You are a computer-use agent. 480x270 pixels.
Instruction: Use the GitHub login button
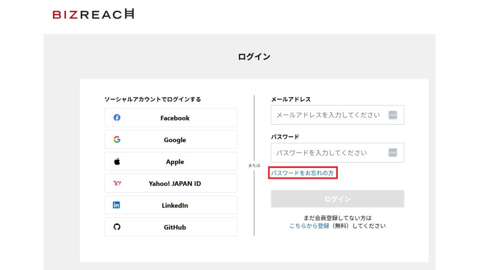171,227
